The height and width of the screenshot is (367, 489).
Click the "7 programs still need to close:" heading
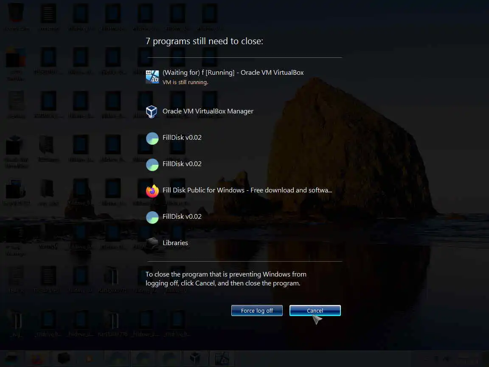point(204,41)
